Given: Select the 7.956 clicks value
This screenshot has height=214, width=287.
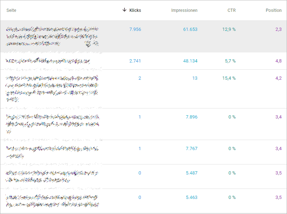Looking at the screenshot, I should tap(135, 29).
